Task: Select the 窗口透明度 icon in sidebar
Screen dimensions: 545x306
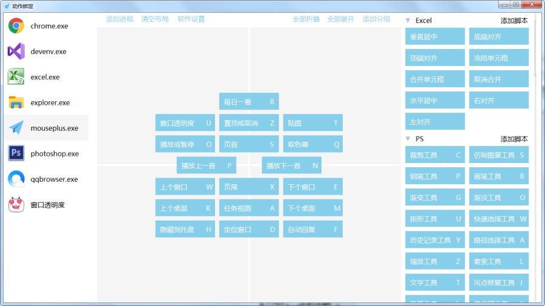Action: [x=16, y=205]
